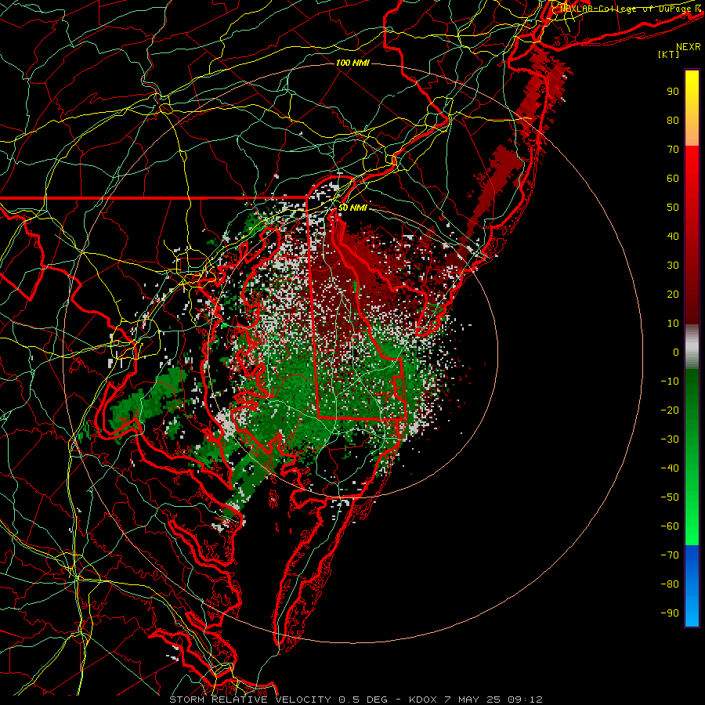Click the NEXR label above the color scale
This screenshot has width=705, height=705.
click(x=688, y=47)
